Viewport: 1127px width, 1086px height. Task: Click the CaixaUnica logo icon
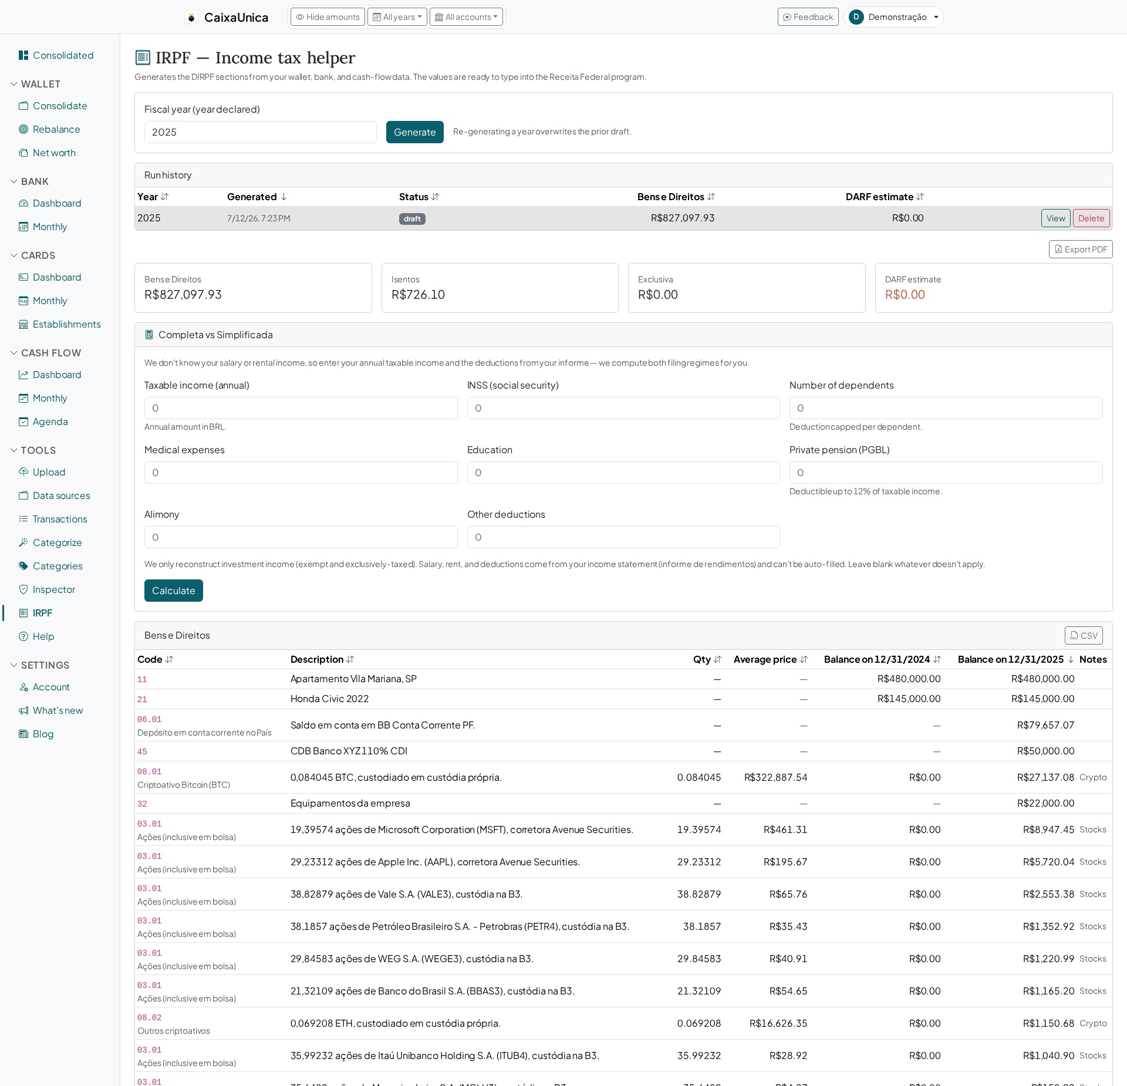[x=191, y=18]
